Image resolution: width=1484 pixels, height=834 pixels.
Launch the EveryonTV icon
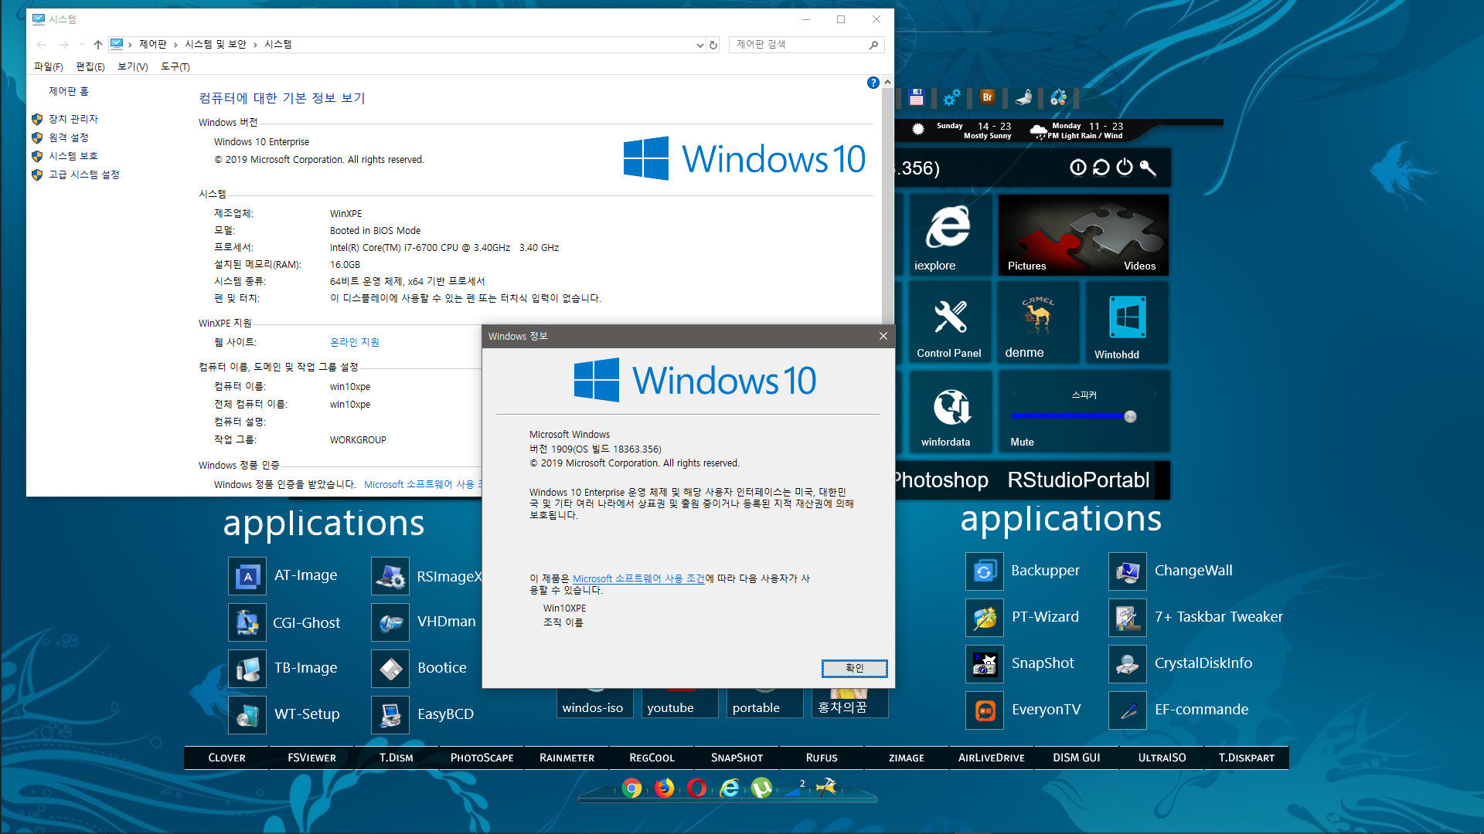click(x=985, y=710)
